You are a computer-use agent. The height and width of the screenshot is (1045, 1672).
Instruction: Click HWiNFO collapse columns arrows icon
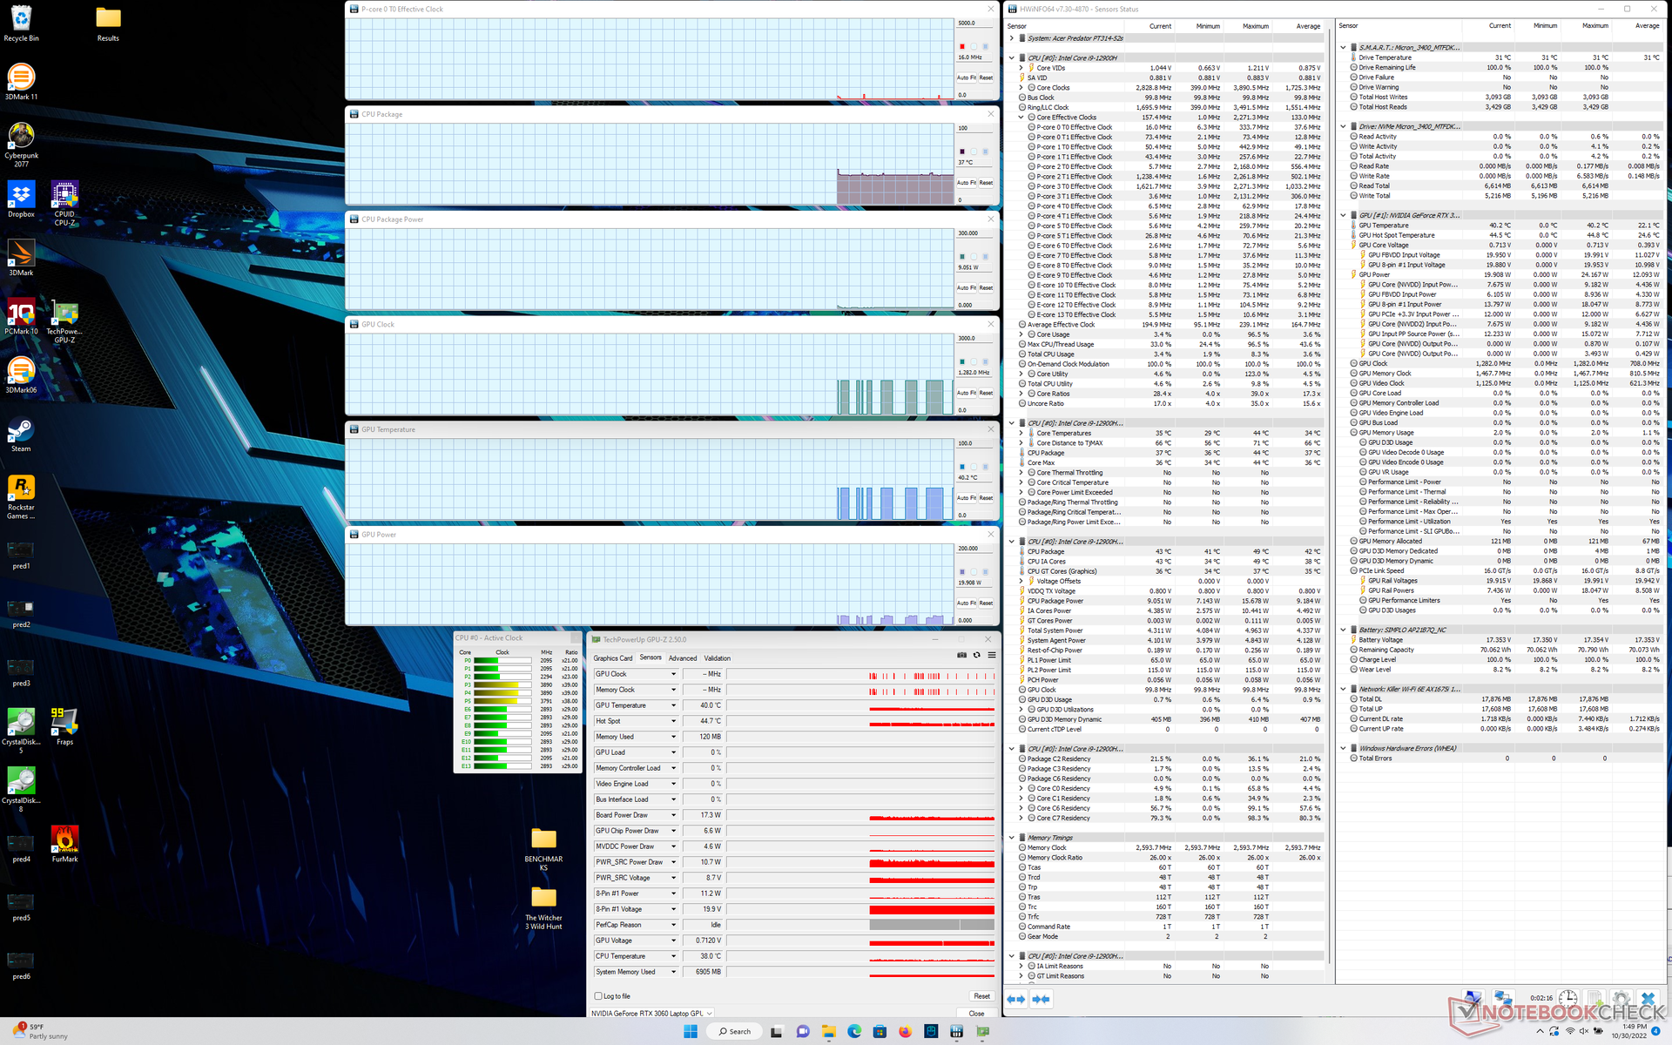click(x=1041, y=999)
